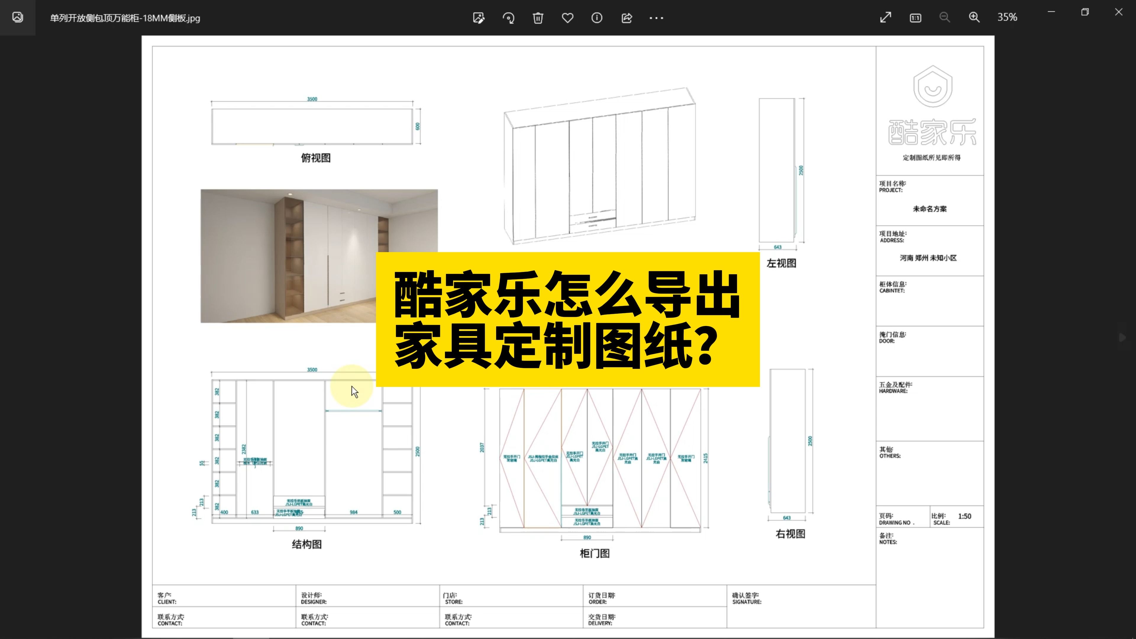This screenshot has width=1136, height=639.
Task: Click the 左视图 label in the drawing
Action: pyautogui.click(x=781, y=263)
